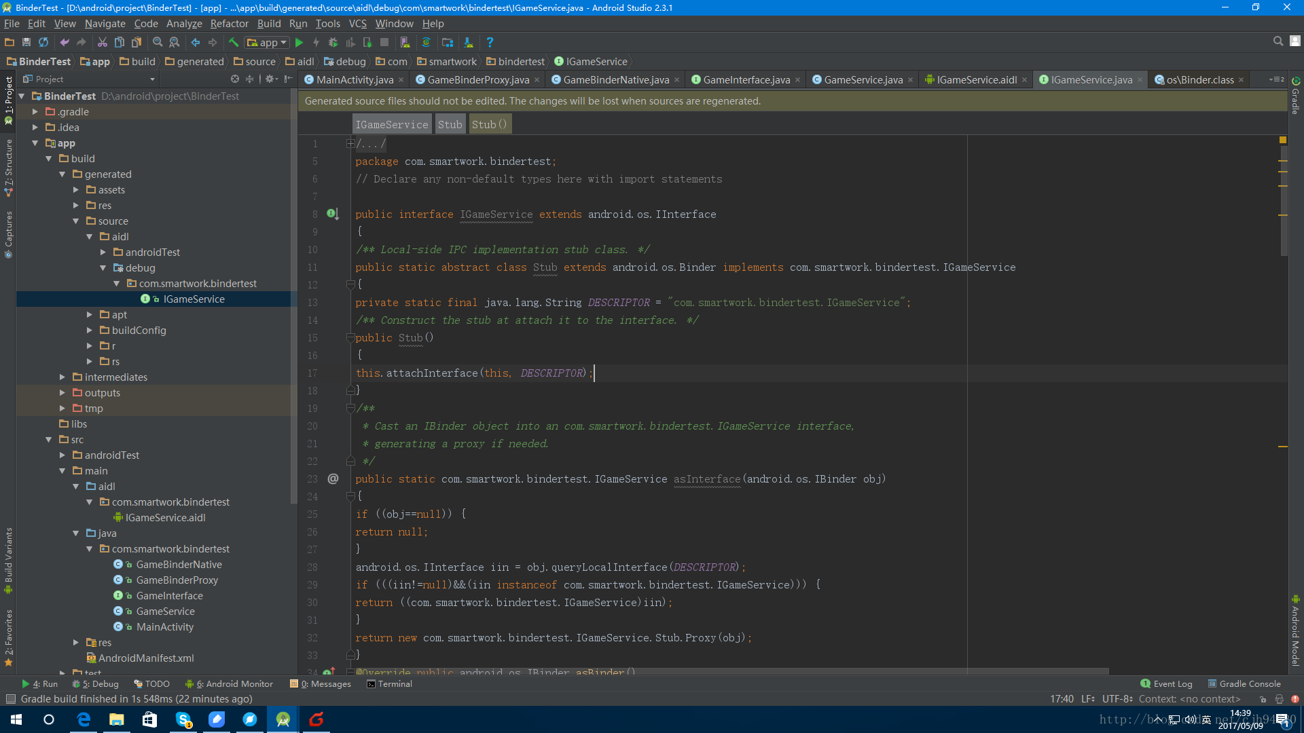Image resolution: width=1304 pixels, height=733 pixels.
Task: Expand the androidTest folder under aidl
Action: (103, 252)
